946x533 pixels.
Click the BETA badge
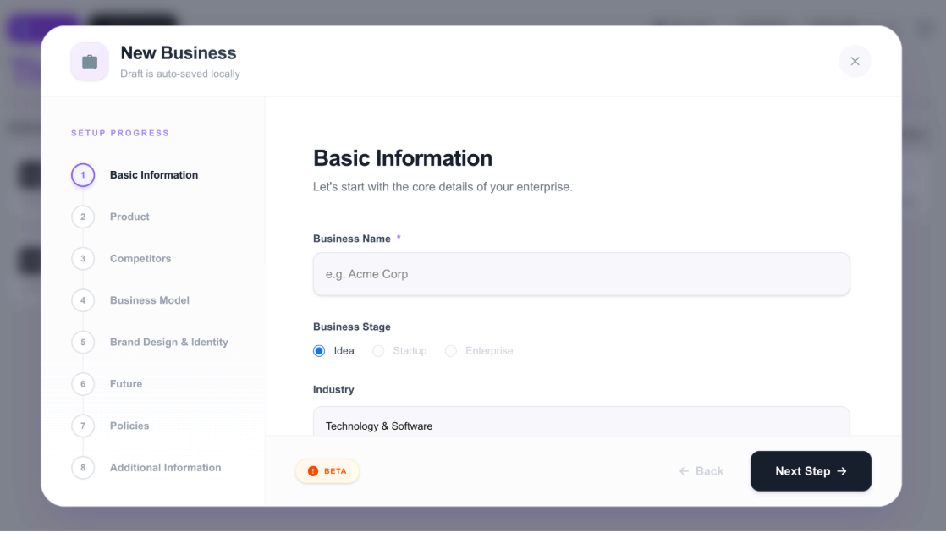[x=327, y=471]
